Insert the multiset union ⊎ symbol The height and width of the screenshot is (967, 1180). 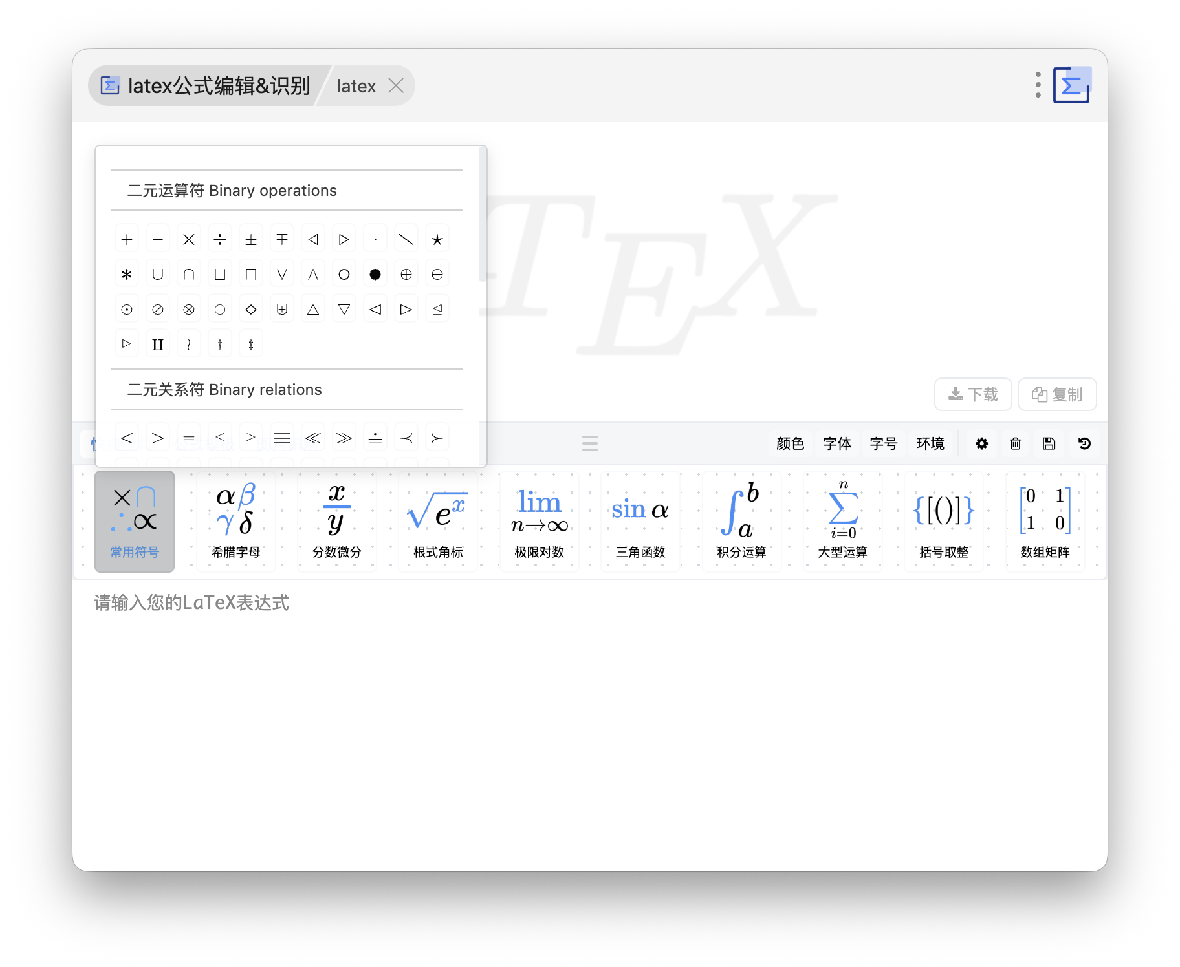tap(282, 310)
